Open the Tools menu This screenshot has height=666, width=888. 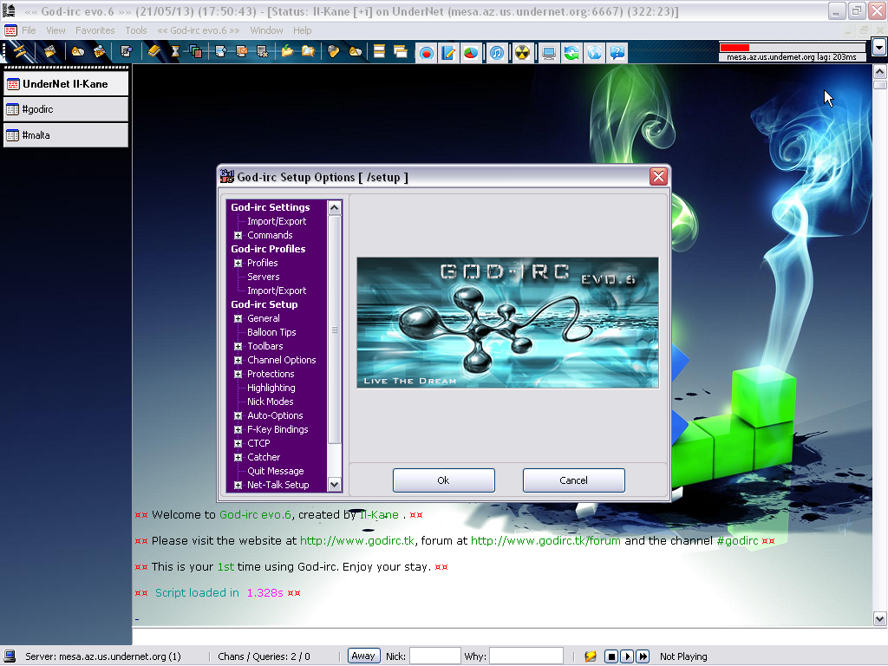click(136, 30)
